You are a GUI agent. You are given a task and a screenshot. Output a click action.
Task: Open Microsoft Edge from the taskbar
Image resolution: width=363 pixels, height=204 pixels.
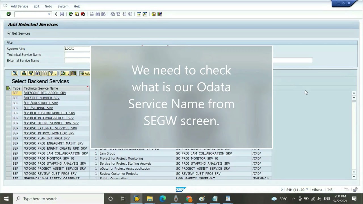[x=162, y=199]
